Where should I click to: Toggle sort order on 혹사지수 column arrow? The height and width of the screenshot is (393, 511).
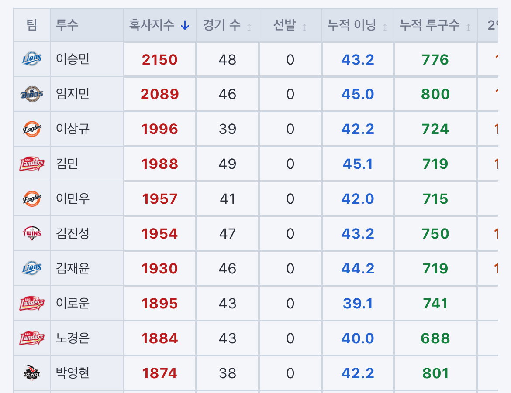pos(185,25)
